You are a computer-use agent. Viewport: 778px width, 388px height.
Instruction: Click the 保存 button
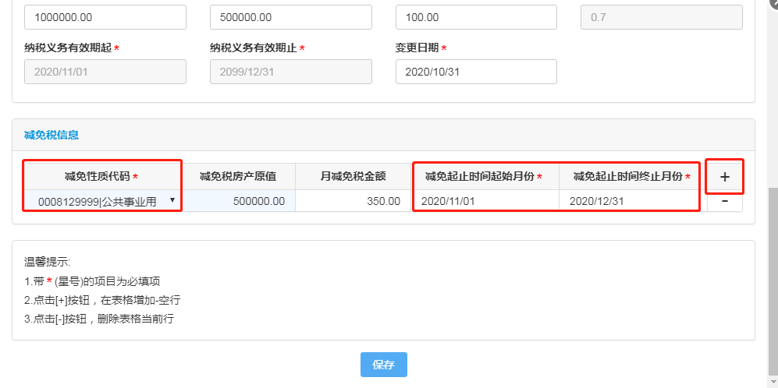[384, 365]
